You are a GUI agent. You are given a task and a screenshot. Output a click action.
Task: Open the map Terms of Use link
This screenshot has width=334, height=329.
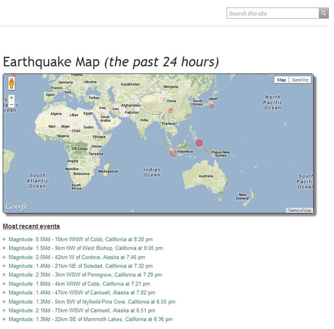click(299, 210)
